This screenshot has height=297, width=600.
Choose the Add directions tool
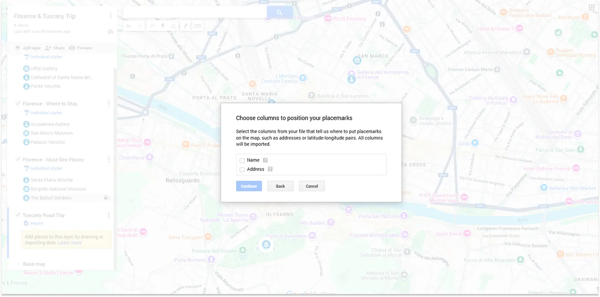click(185, 26)
